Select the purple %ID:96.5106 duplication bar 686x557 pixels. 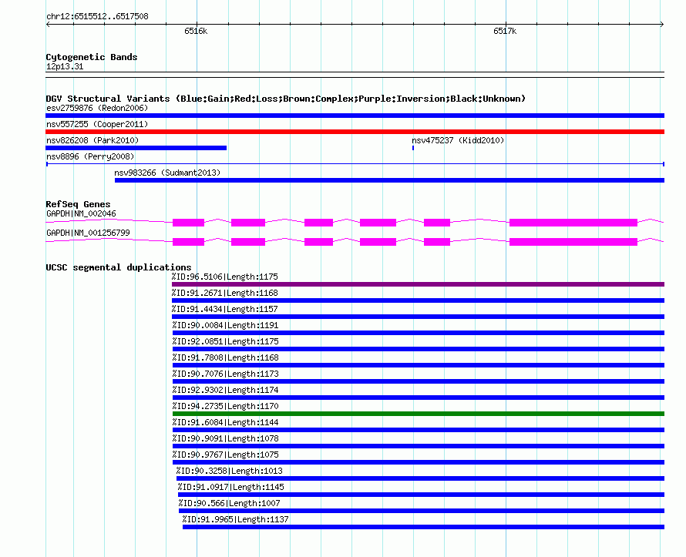click(419, 284)
